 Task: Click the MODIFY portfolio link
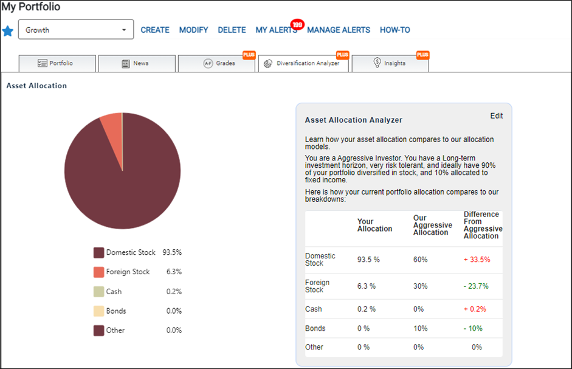pos(194,30)
